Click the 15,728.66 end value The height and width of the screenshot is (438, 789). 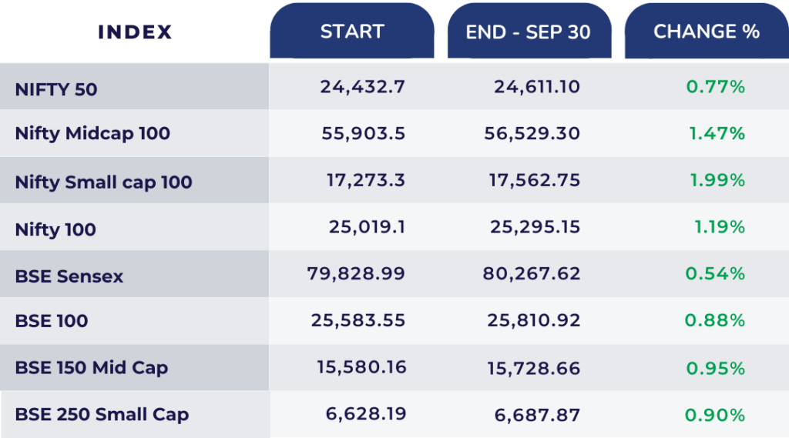(x=533, y=368)
